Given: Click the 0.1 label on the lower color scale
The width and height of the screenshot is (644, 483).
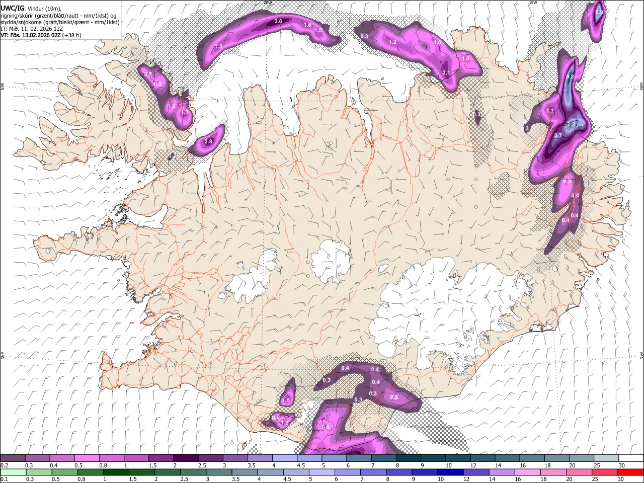Looking at the screenshot, I should 4,479.
